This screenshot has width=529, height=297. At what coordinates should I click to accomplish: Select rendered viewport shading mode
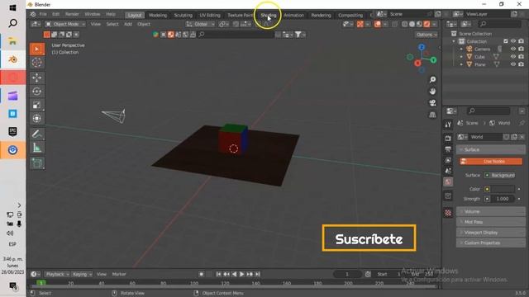[427, 24]
